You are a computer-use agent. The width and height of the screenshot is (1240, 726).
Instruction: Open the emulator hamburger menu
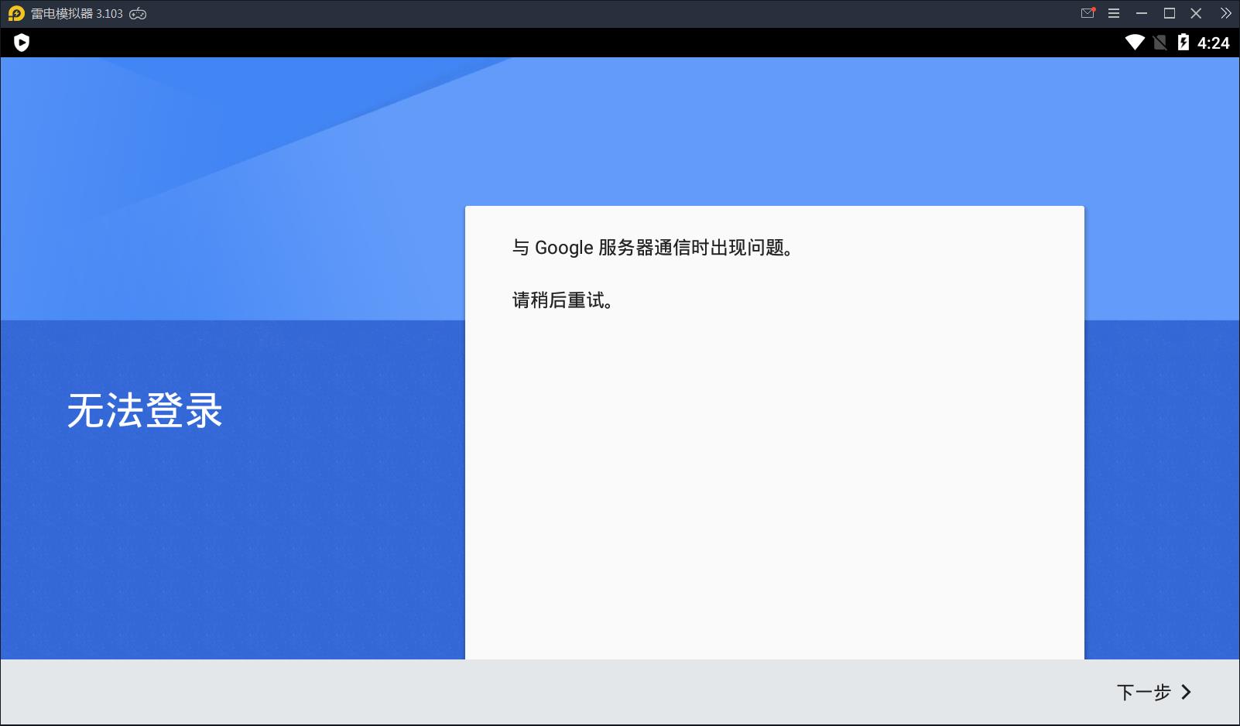pos(1114,13)
